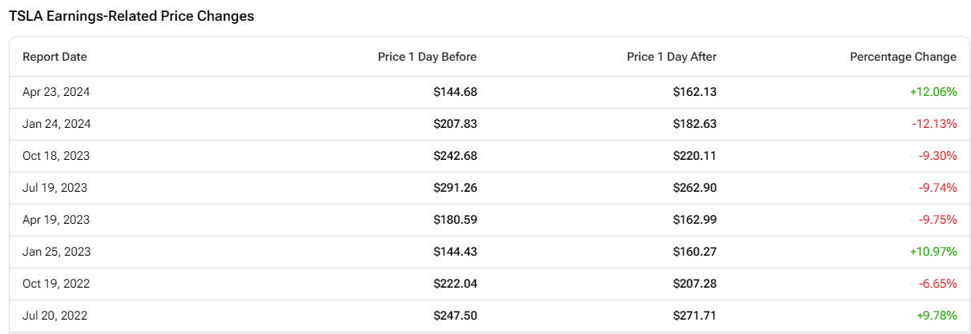
Task: Select the Oct 19, 2022 date cell
Action: pyautogui.click(x=56, y=284)
